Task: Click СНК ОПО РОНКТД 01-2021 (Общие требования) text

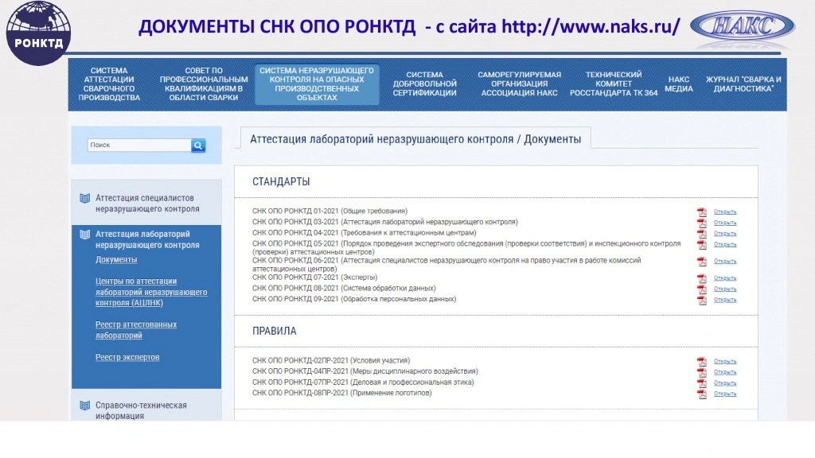Action: click(330, 211)
